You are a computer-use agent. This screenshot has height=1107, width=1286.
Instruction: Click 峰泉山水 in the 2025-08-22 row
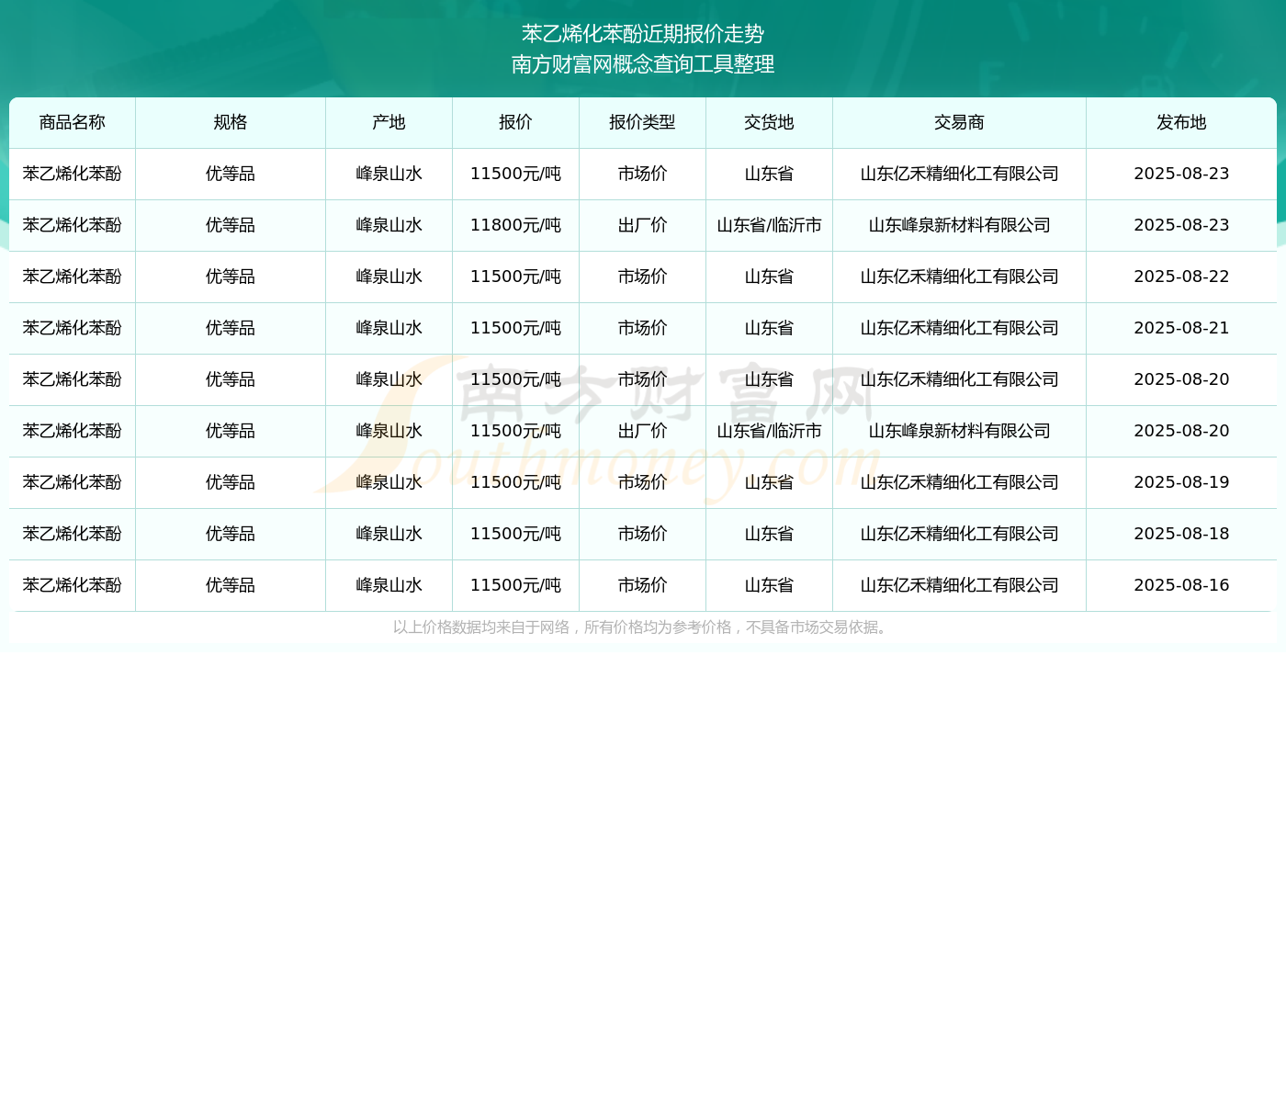[389, 277]
